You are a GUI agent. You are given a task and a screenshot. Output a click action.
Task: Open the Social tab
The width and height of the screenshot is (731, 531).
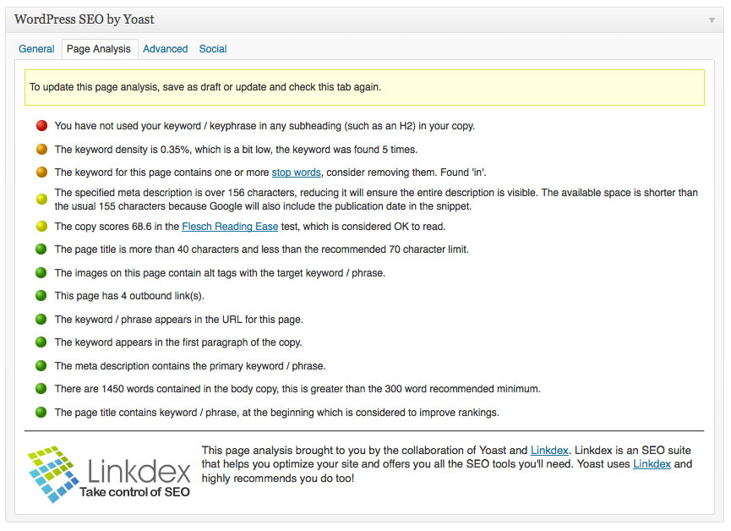click(213, 49)
